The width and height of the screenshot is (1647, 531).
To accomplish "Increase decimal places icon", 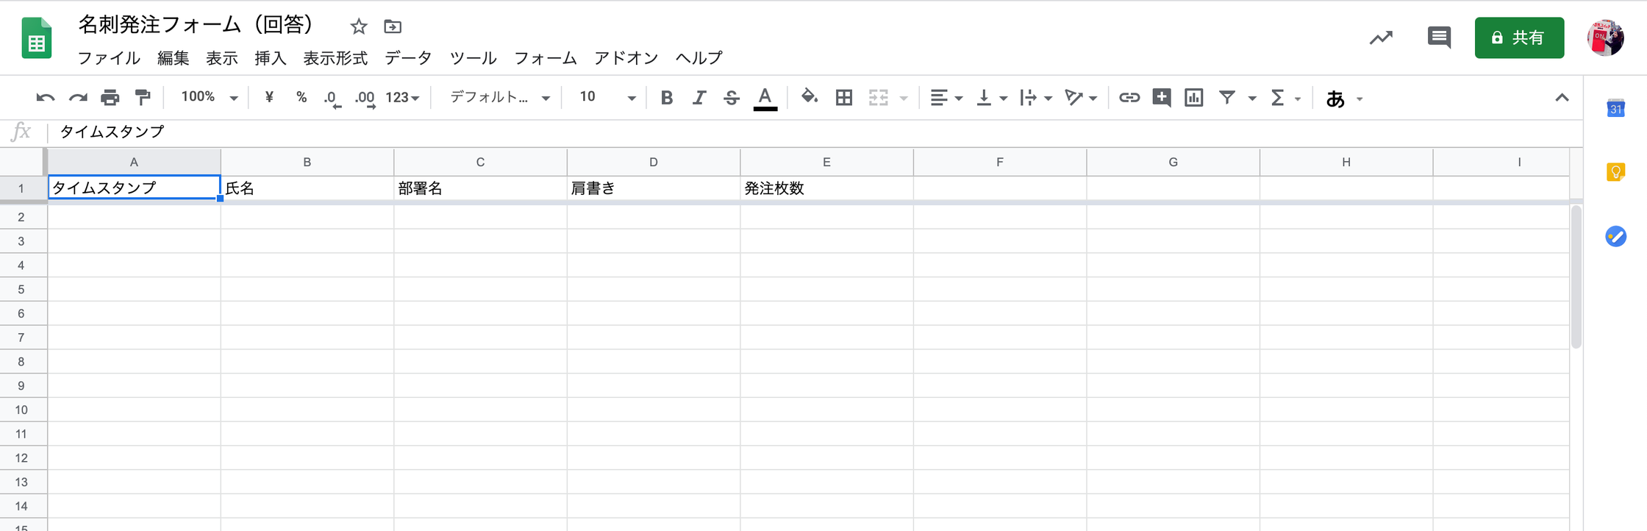I will coord(365,98).
